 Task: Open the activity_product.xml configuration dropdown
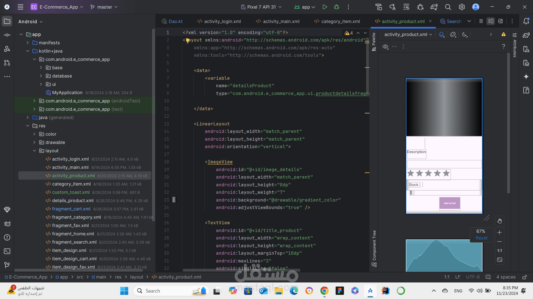pos(408,34)
